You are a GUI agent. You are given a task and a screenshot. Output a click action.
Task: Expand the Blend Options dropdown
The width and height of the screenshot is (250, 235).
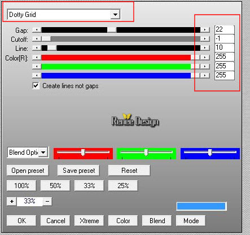(43, 152)
